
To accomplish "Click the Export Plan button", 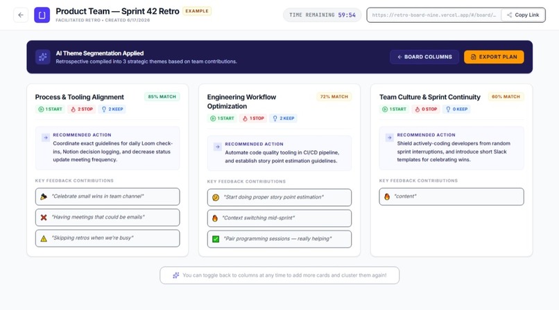I will [494, 57].
